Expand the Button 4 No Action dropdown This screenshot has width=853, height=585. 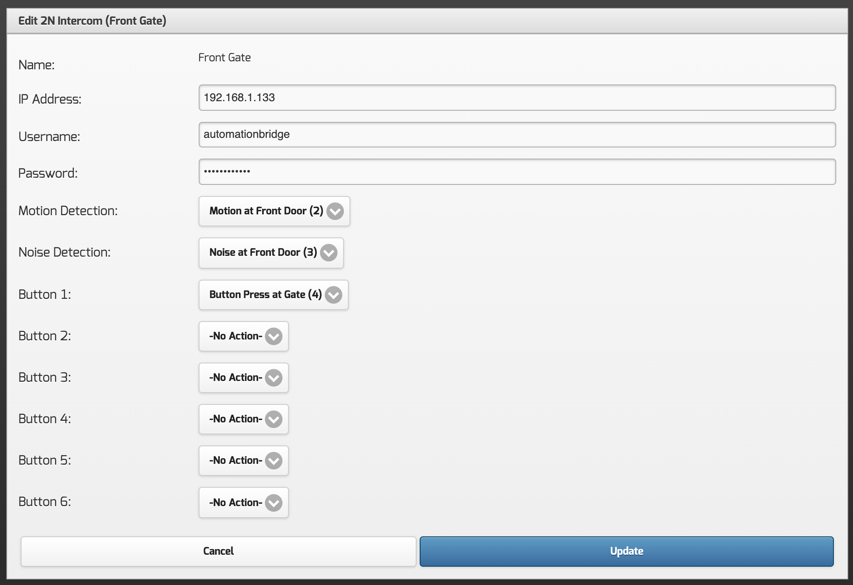click(235, 419)
